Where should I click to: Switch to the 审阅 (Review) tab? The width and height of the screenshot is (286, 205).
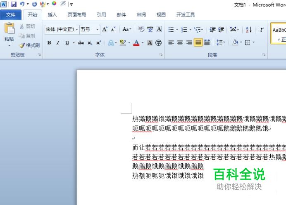point(141,15)
